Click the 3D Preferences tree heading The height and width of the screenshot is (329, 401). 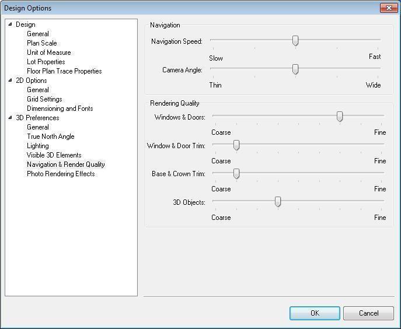(x=37, y=118)
